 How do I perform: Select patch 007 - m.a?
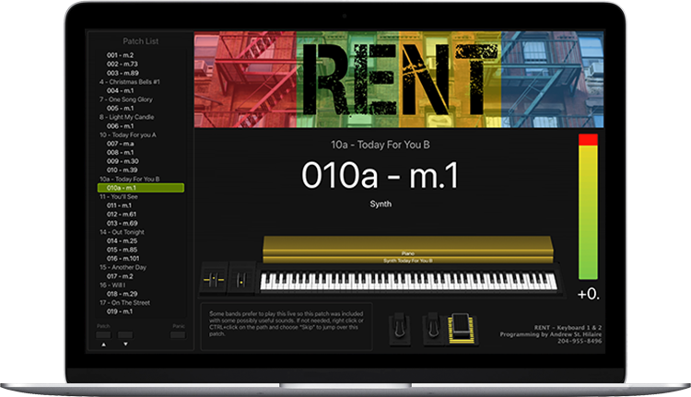(x=121, y=143)
